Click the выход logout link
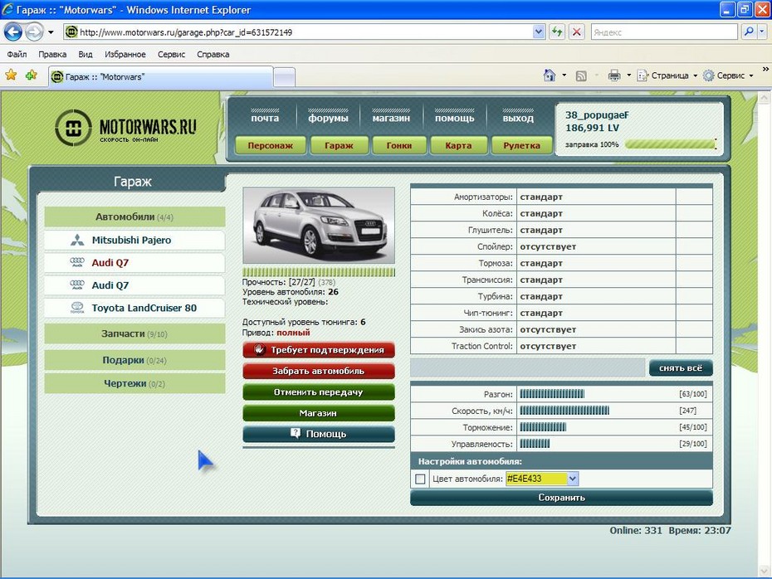The image size is (772, 579). point(518,118)
